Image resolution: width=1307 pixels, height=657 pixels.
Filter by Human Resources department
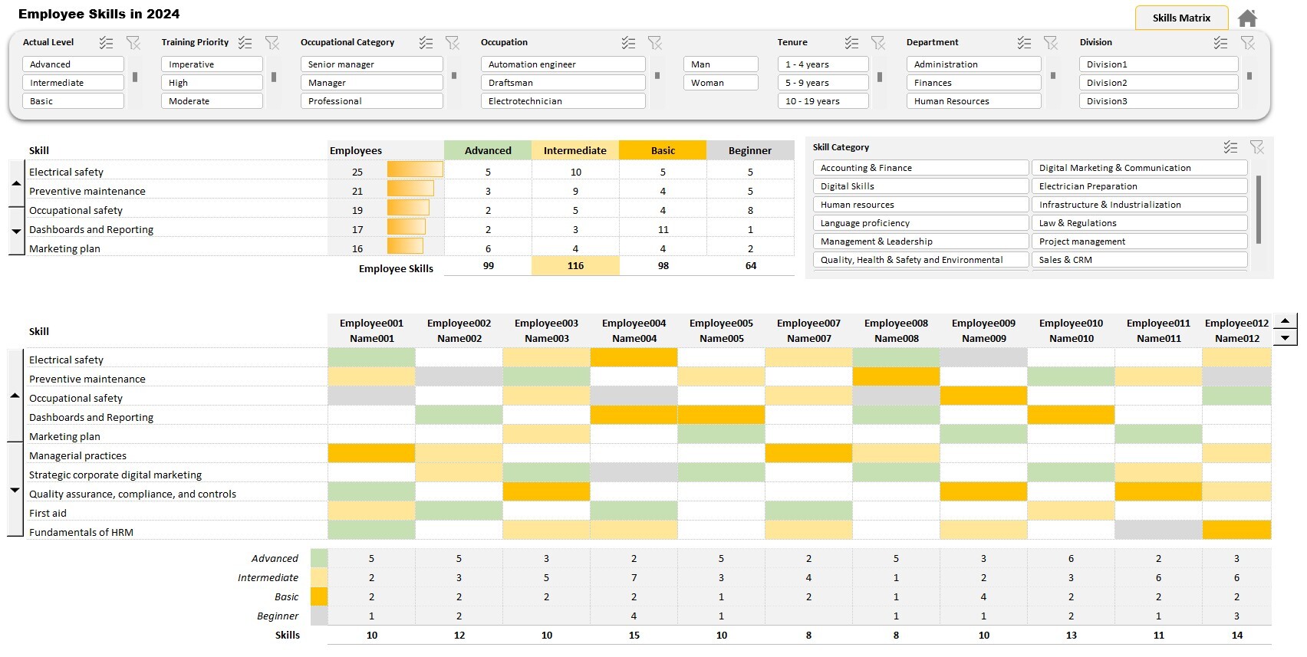973,101
